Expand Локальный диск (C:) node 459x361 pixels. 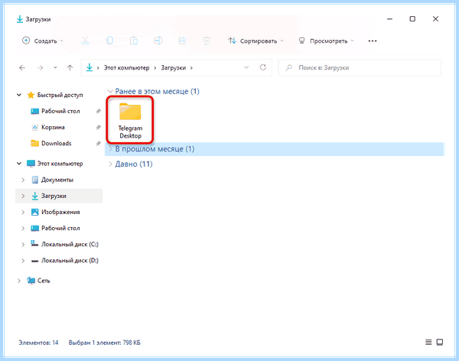pyautogui.click(x=23, y=244)
